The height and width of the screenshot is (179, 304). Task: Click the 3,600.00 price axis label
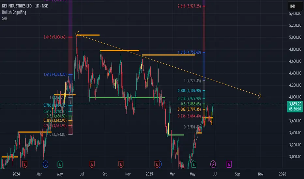click(295, 121)
